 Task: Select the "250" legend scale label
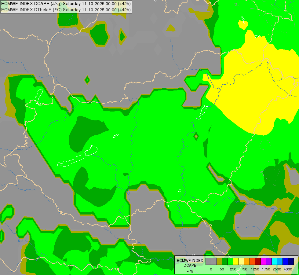point(233,269)
